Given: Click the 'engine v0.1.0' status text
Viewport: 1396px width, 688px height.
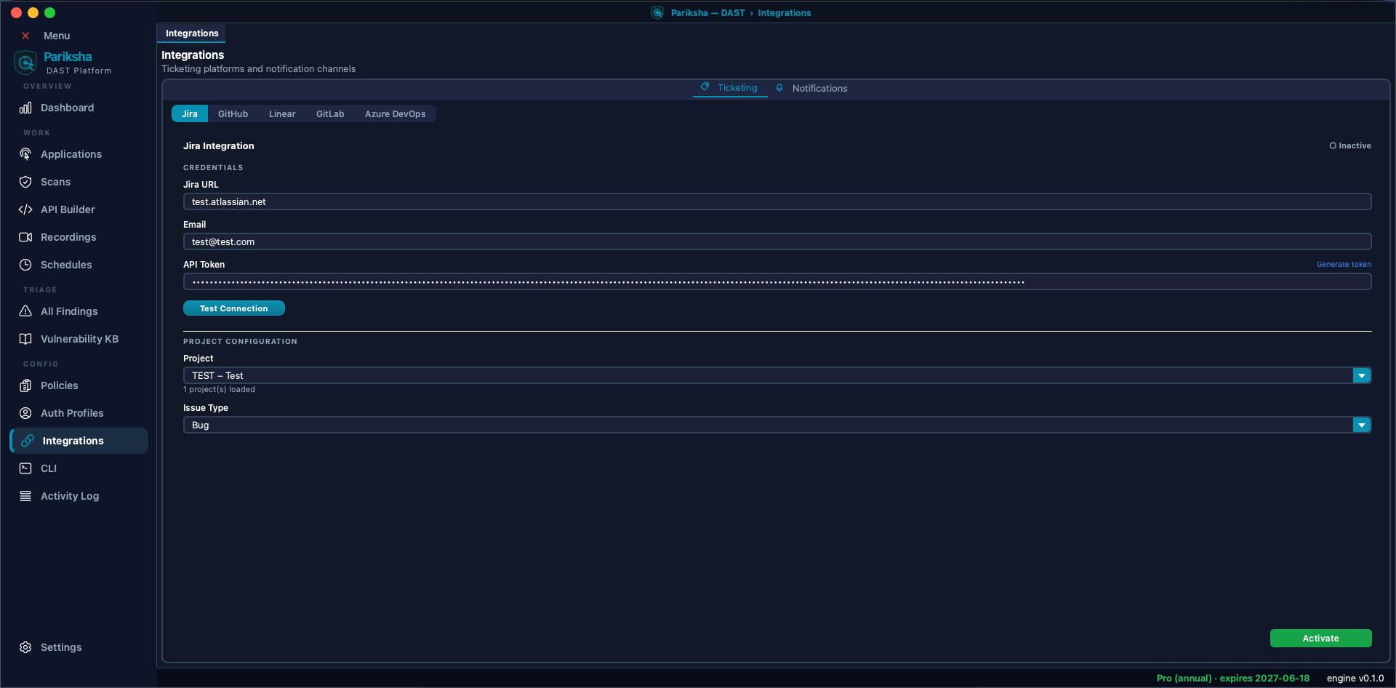Looking at the screenshot, I should 1355,678.
